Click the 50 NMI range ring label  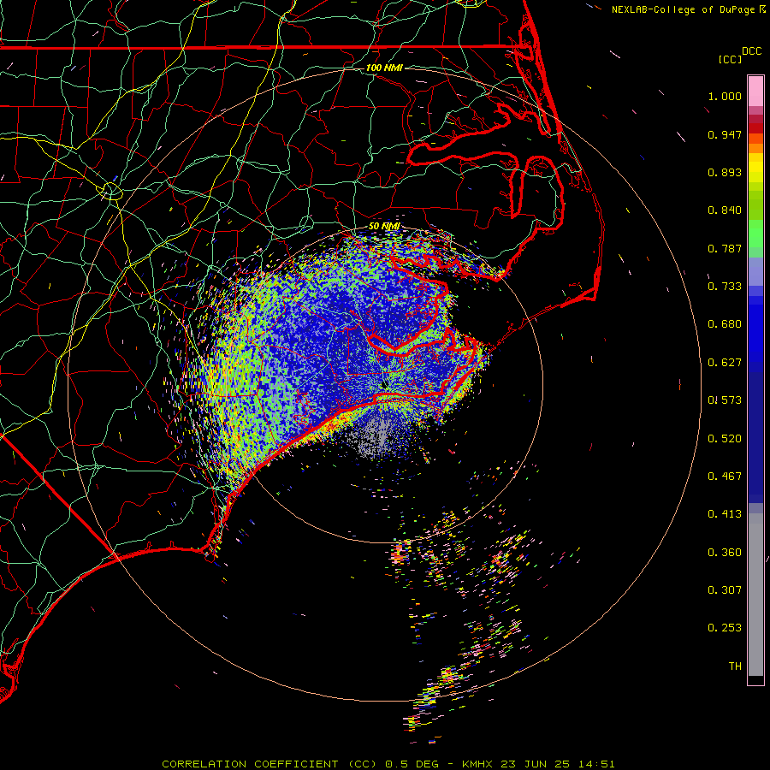(384, 226)
